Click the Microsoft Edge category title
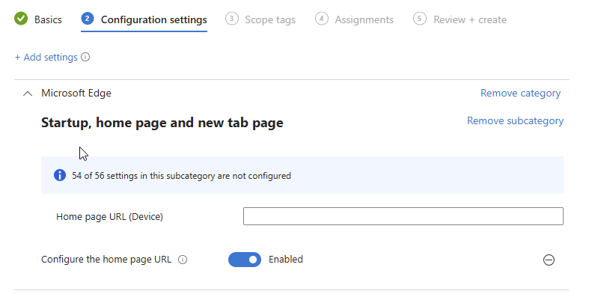The image size is (595, 294). 76,93
